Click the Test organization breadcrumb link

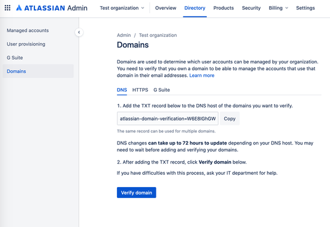coord(158,35)
